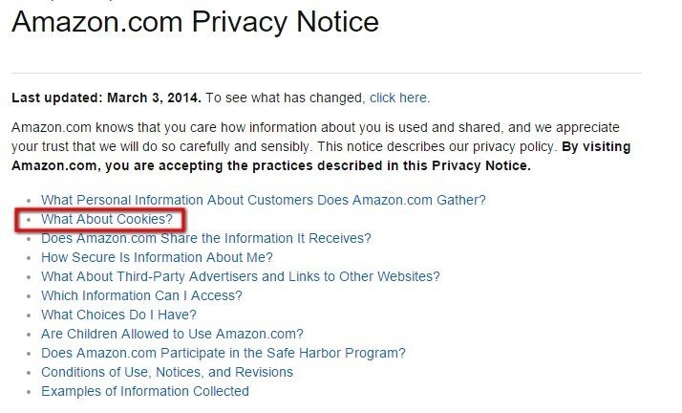682x413 pixels.
Task: Click the 'Amazon.com Privacy Notice' heading
Action: (x=195, y=22)
